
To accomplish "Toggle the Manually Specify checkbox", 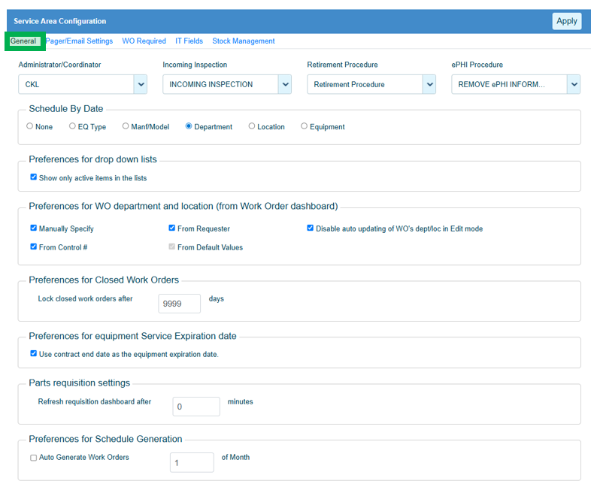I will point(33,228).
